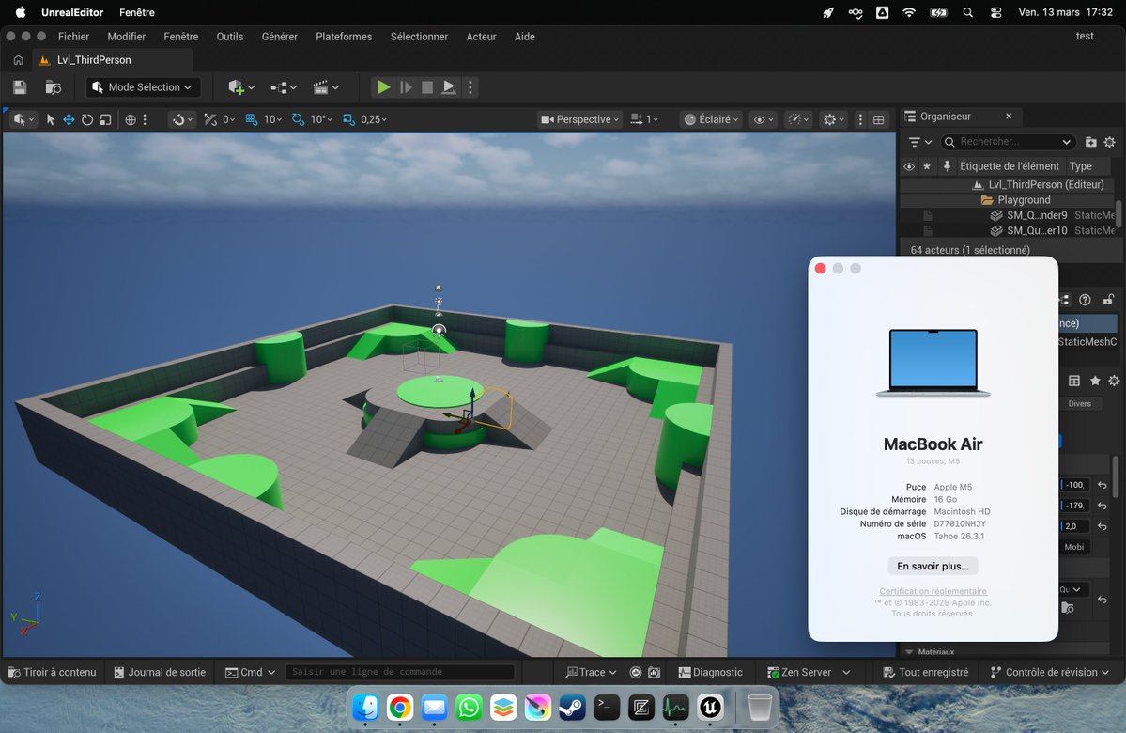
Task: Open the viewport selection mode cube dropdown
Action: (x=23, y=119)
